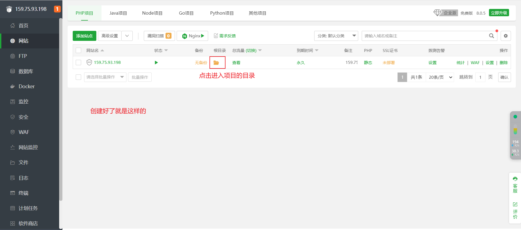
Task: Open the 到期时间 column dropdown arrow
Action: pyautogui.click(x=317, y=51)
